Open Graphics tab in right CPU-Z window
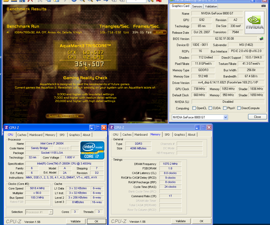 (x=179, y=135)
